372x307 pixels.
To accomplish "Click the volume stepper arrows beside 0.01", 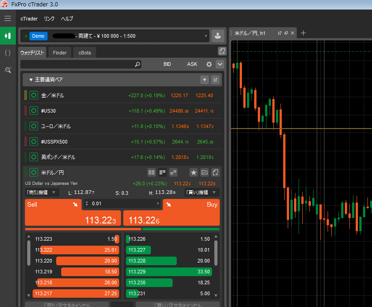I will click(x=87, y=203).
